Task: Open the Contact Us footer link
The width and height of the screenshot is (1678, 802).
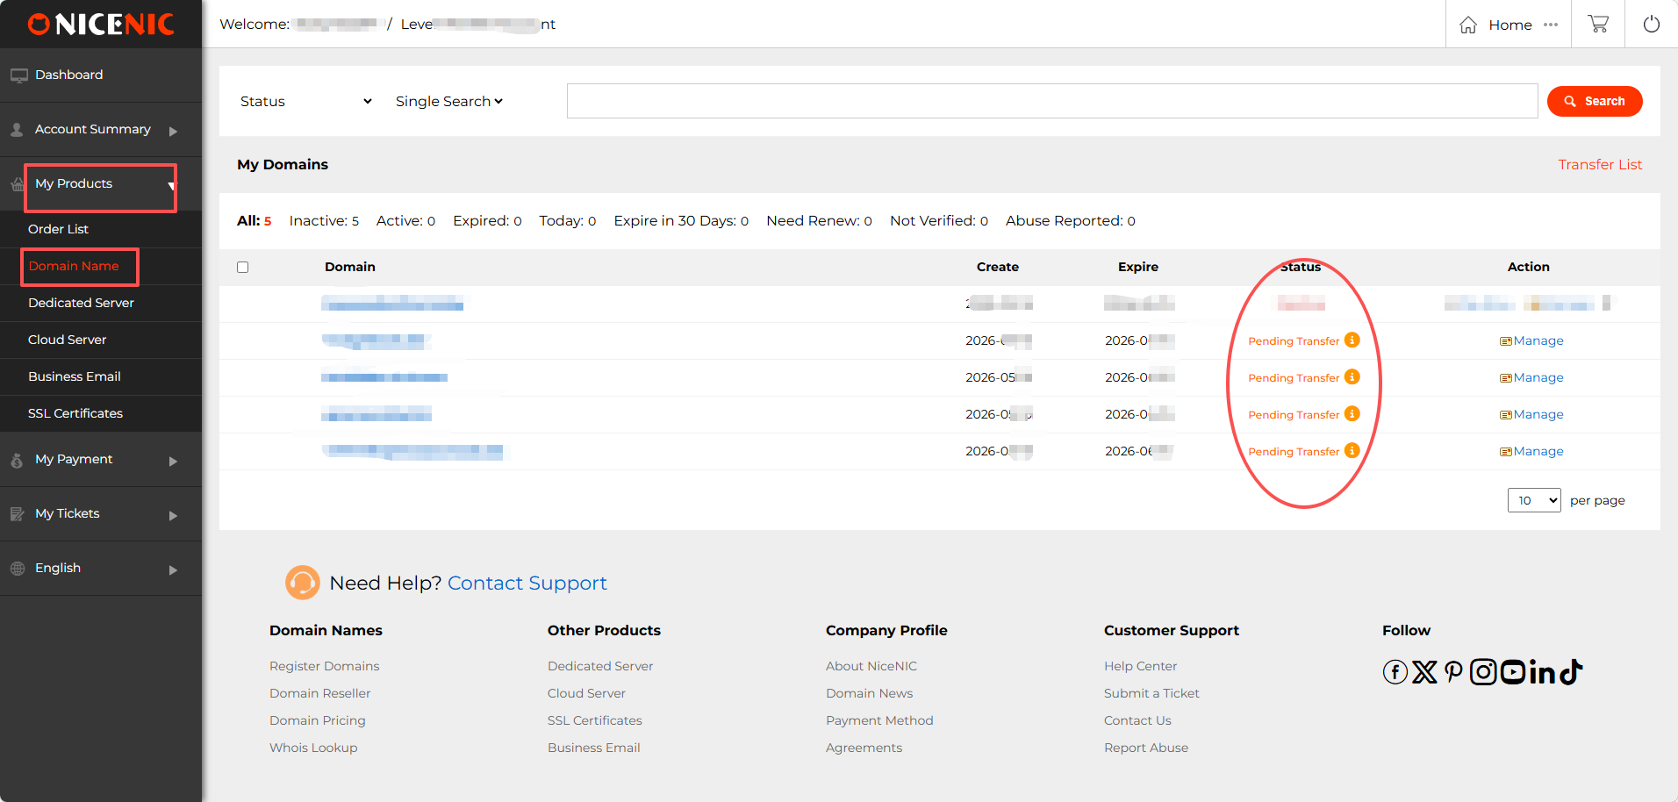Action: coord(1137,720)
